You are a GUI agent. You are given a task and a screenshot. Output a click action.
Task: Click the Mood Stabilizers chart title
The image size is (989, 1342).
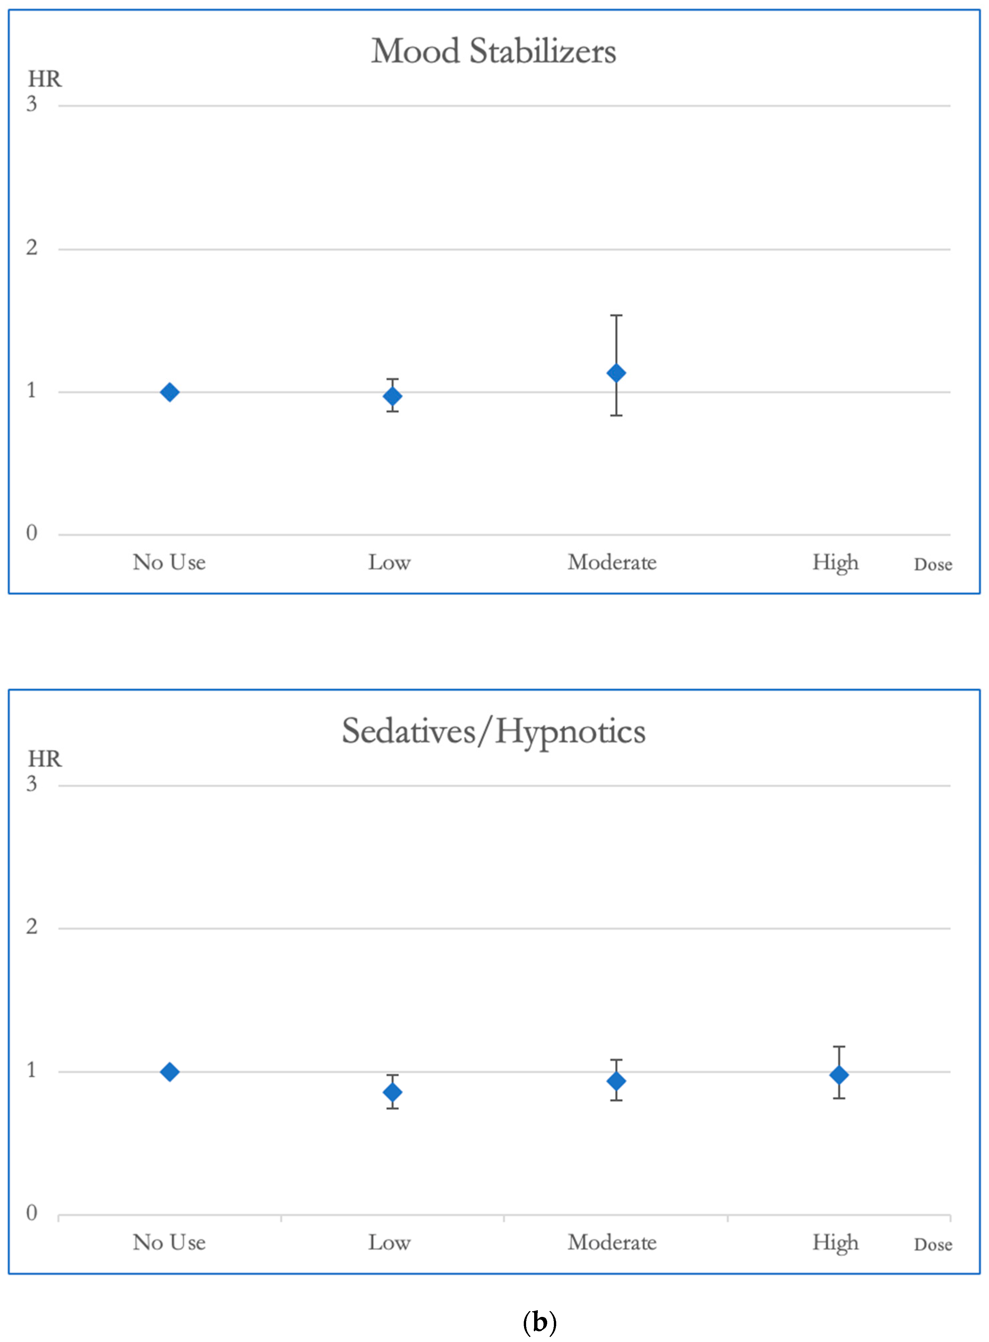click(x=493, y=52)
